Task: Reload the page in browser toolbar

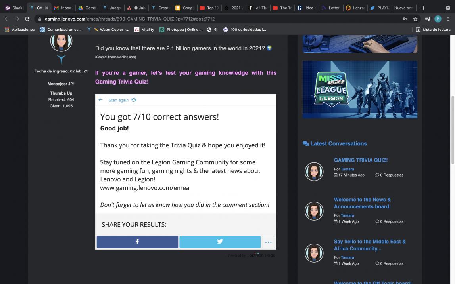Action: tap(27, 19)
